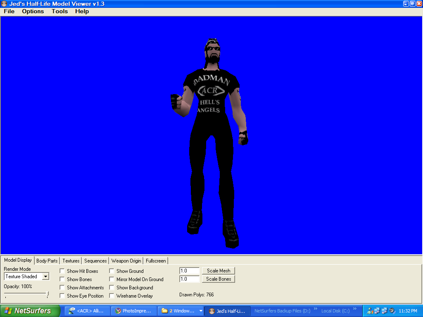The width and height of the screenshot is (423, 317).
Task: Expand the chevron after Local Disk (C:)
Action: click(x=355, y=309)
